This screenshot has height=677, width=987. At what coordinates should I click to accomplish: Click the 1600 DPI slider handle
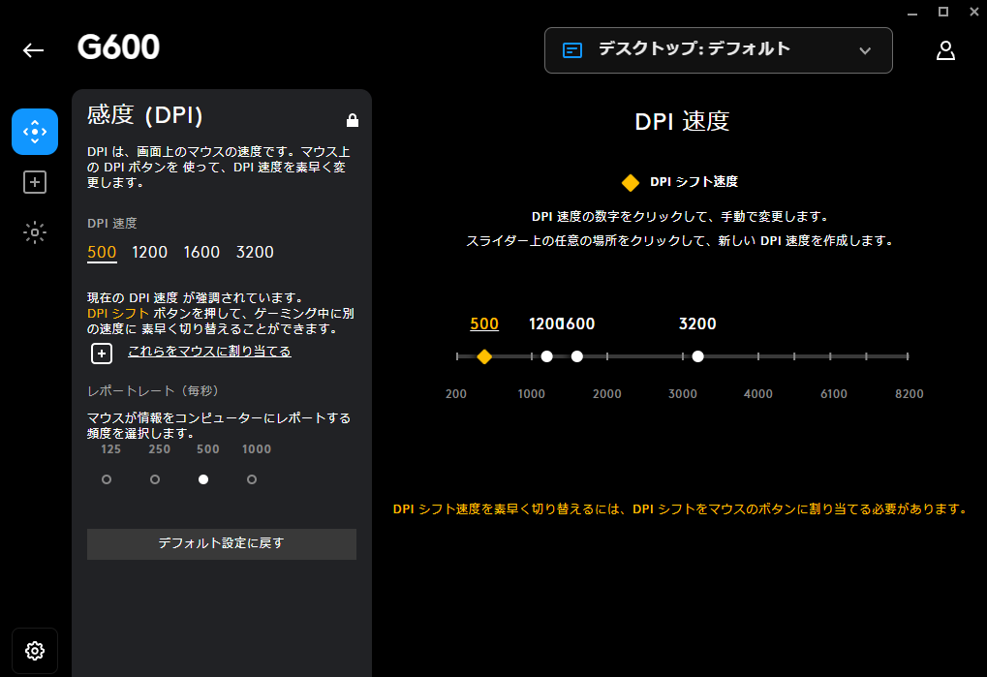click(x=577, y=356)
